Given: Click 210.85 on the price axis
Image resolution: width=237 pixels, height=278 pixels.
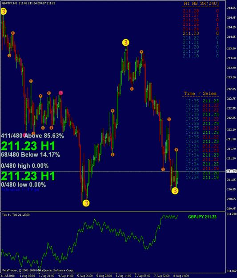Looking at the screenshot, I should point(231,189).
